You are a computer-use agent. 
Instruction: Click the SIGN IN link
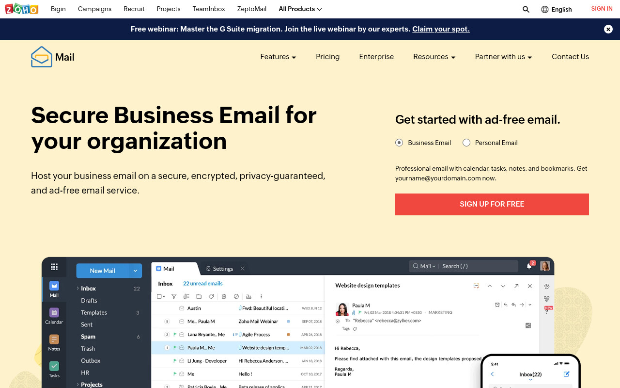(602, 9)
